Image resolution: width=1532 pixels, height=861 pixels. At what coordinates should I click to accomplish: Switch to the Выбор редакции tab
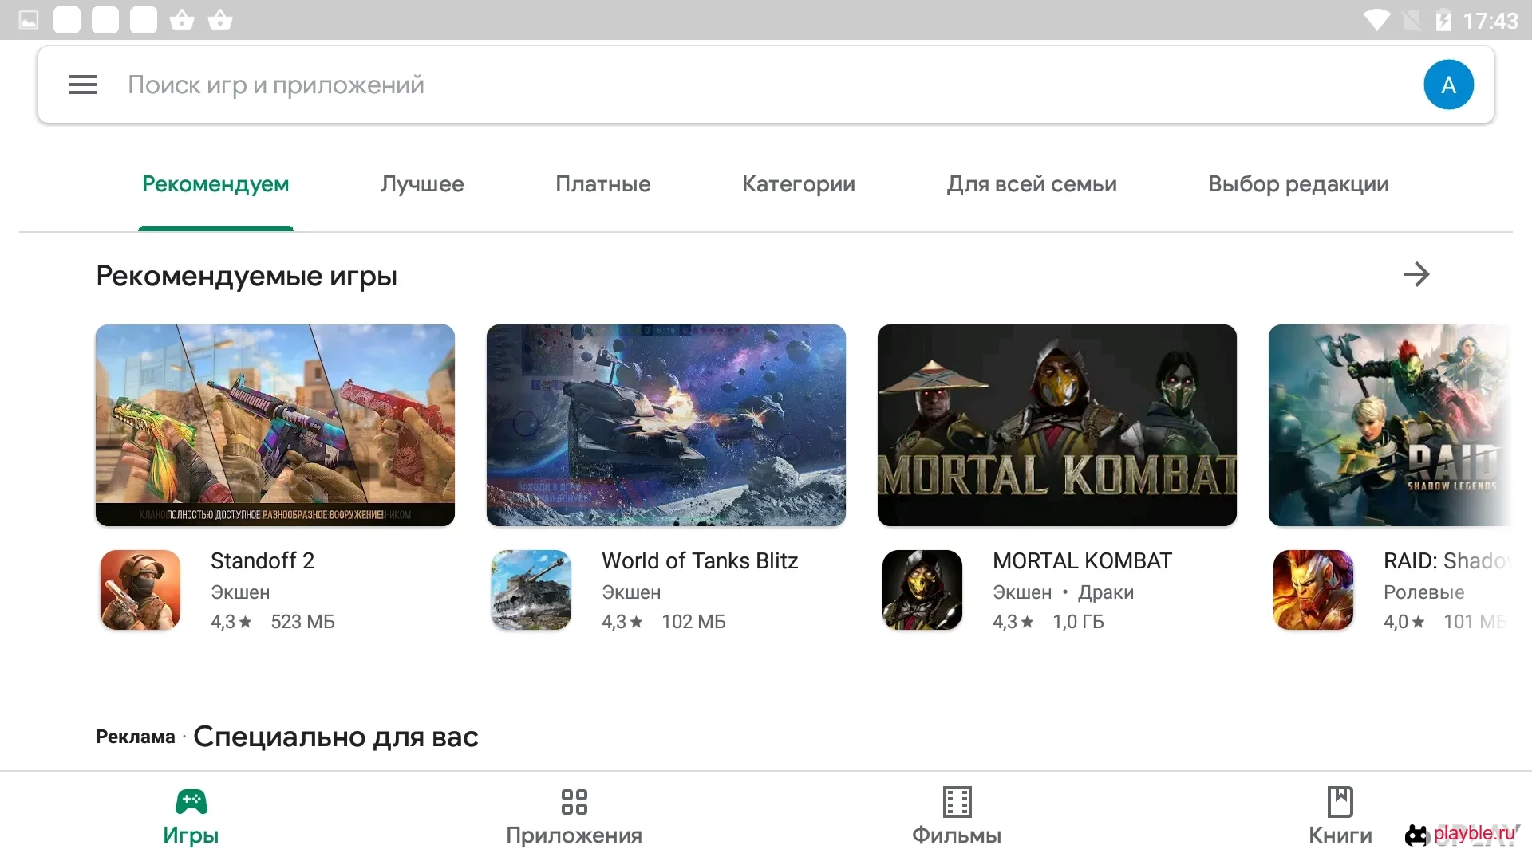tap(1298, 184)
